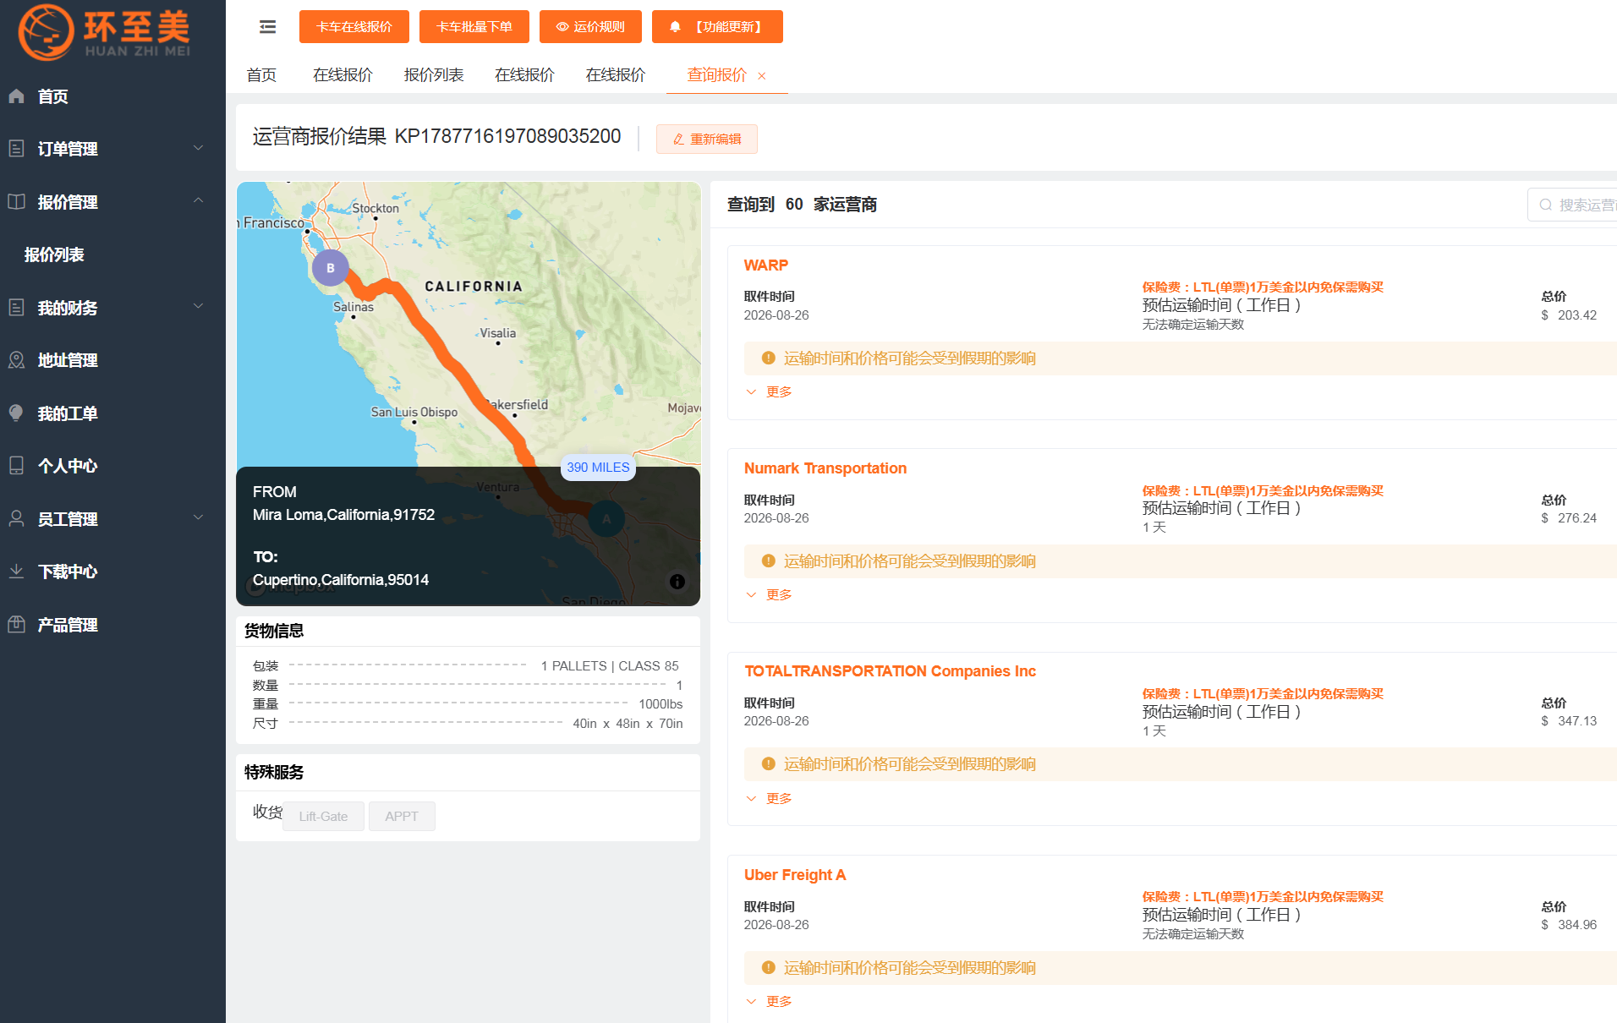Viewport: 1617px width, 1023px height.
Task: Click the 环至美 globe logo
Action: 46,32
